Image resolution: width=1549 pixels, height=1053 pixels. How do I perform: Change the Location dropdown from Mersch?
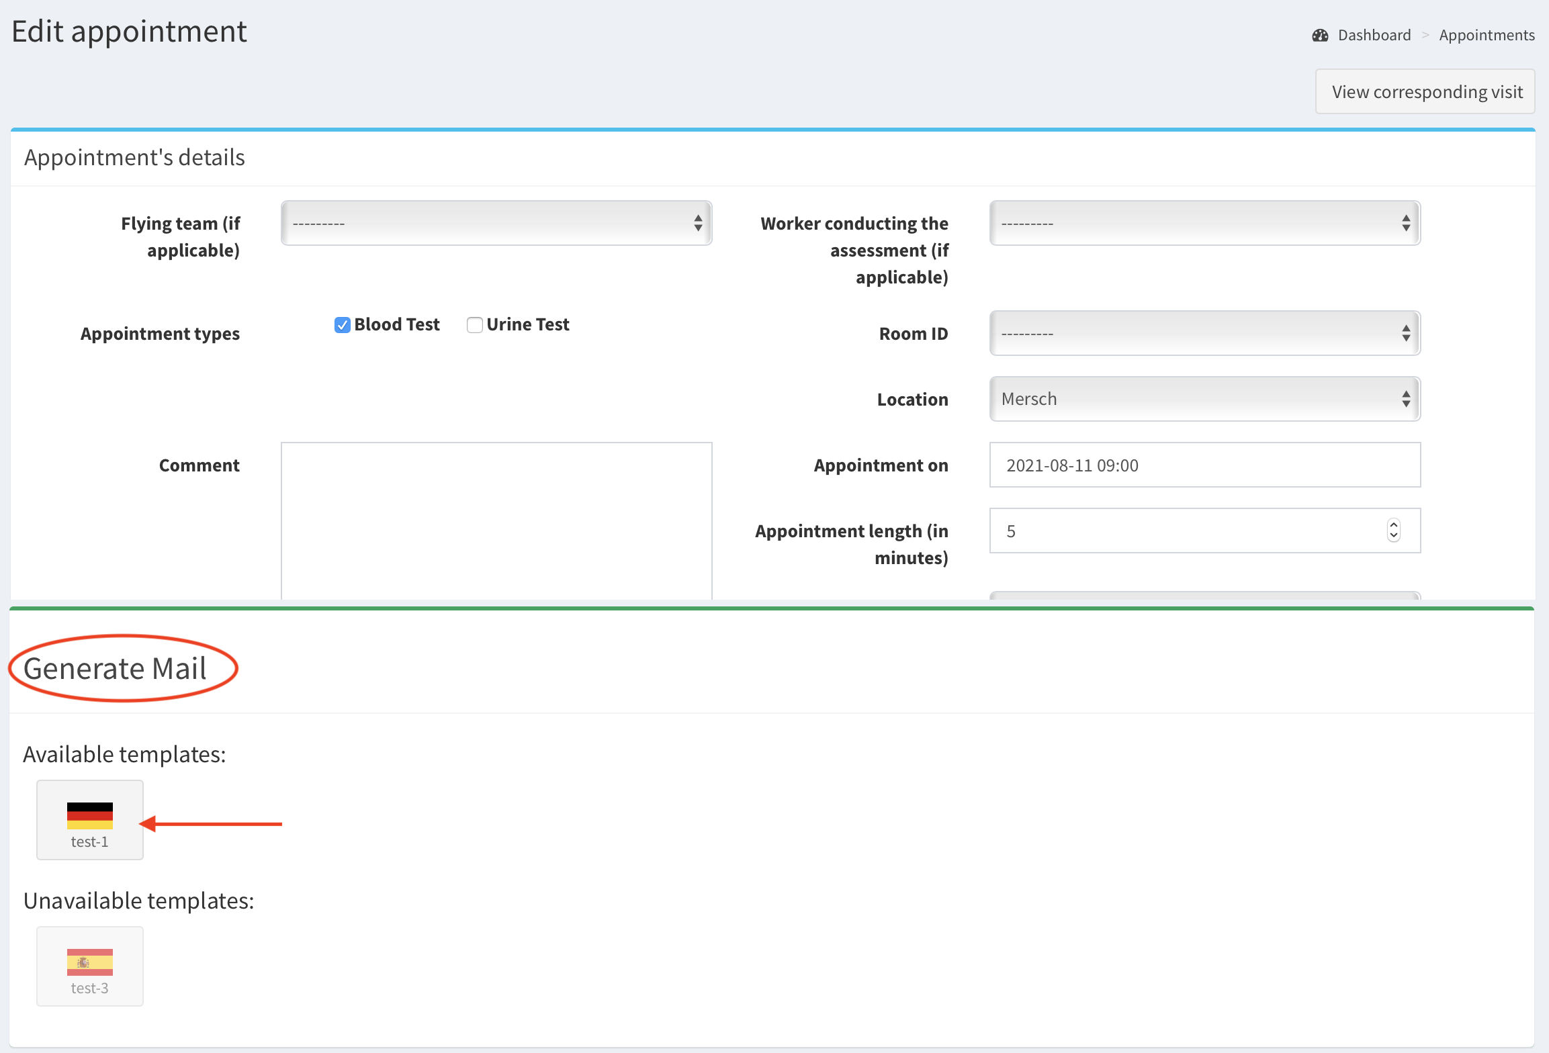click(x=1204, y=399)
